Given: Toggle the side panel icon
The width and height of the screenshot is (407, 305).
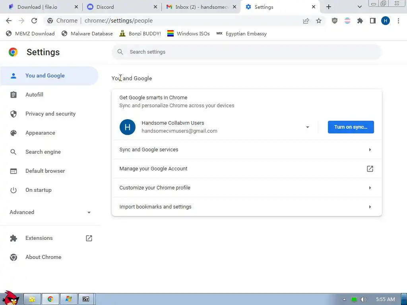Looking at the screenshot, I should click(373, 21).
